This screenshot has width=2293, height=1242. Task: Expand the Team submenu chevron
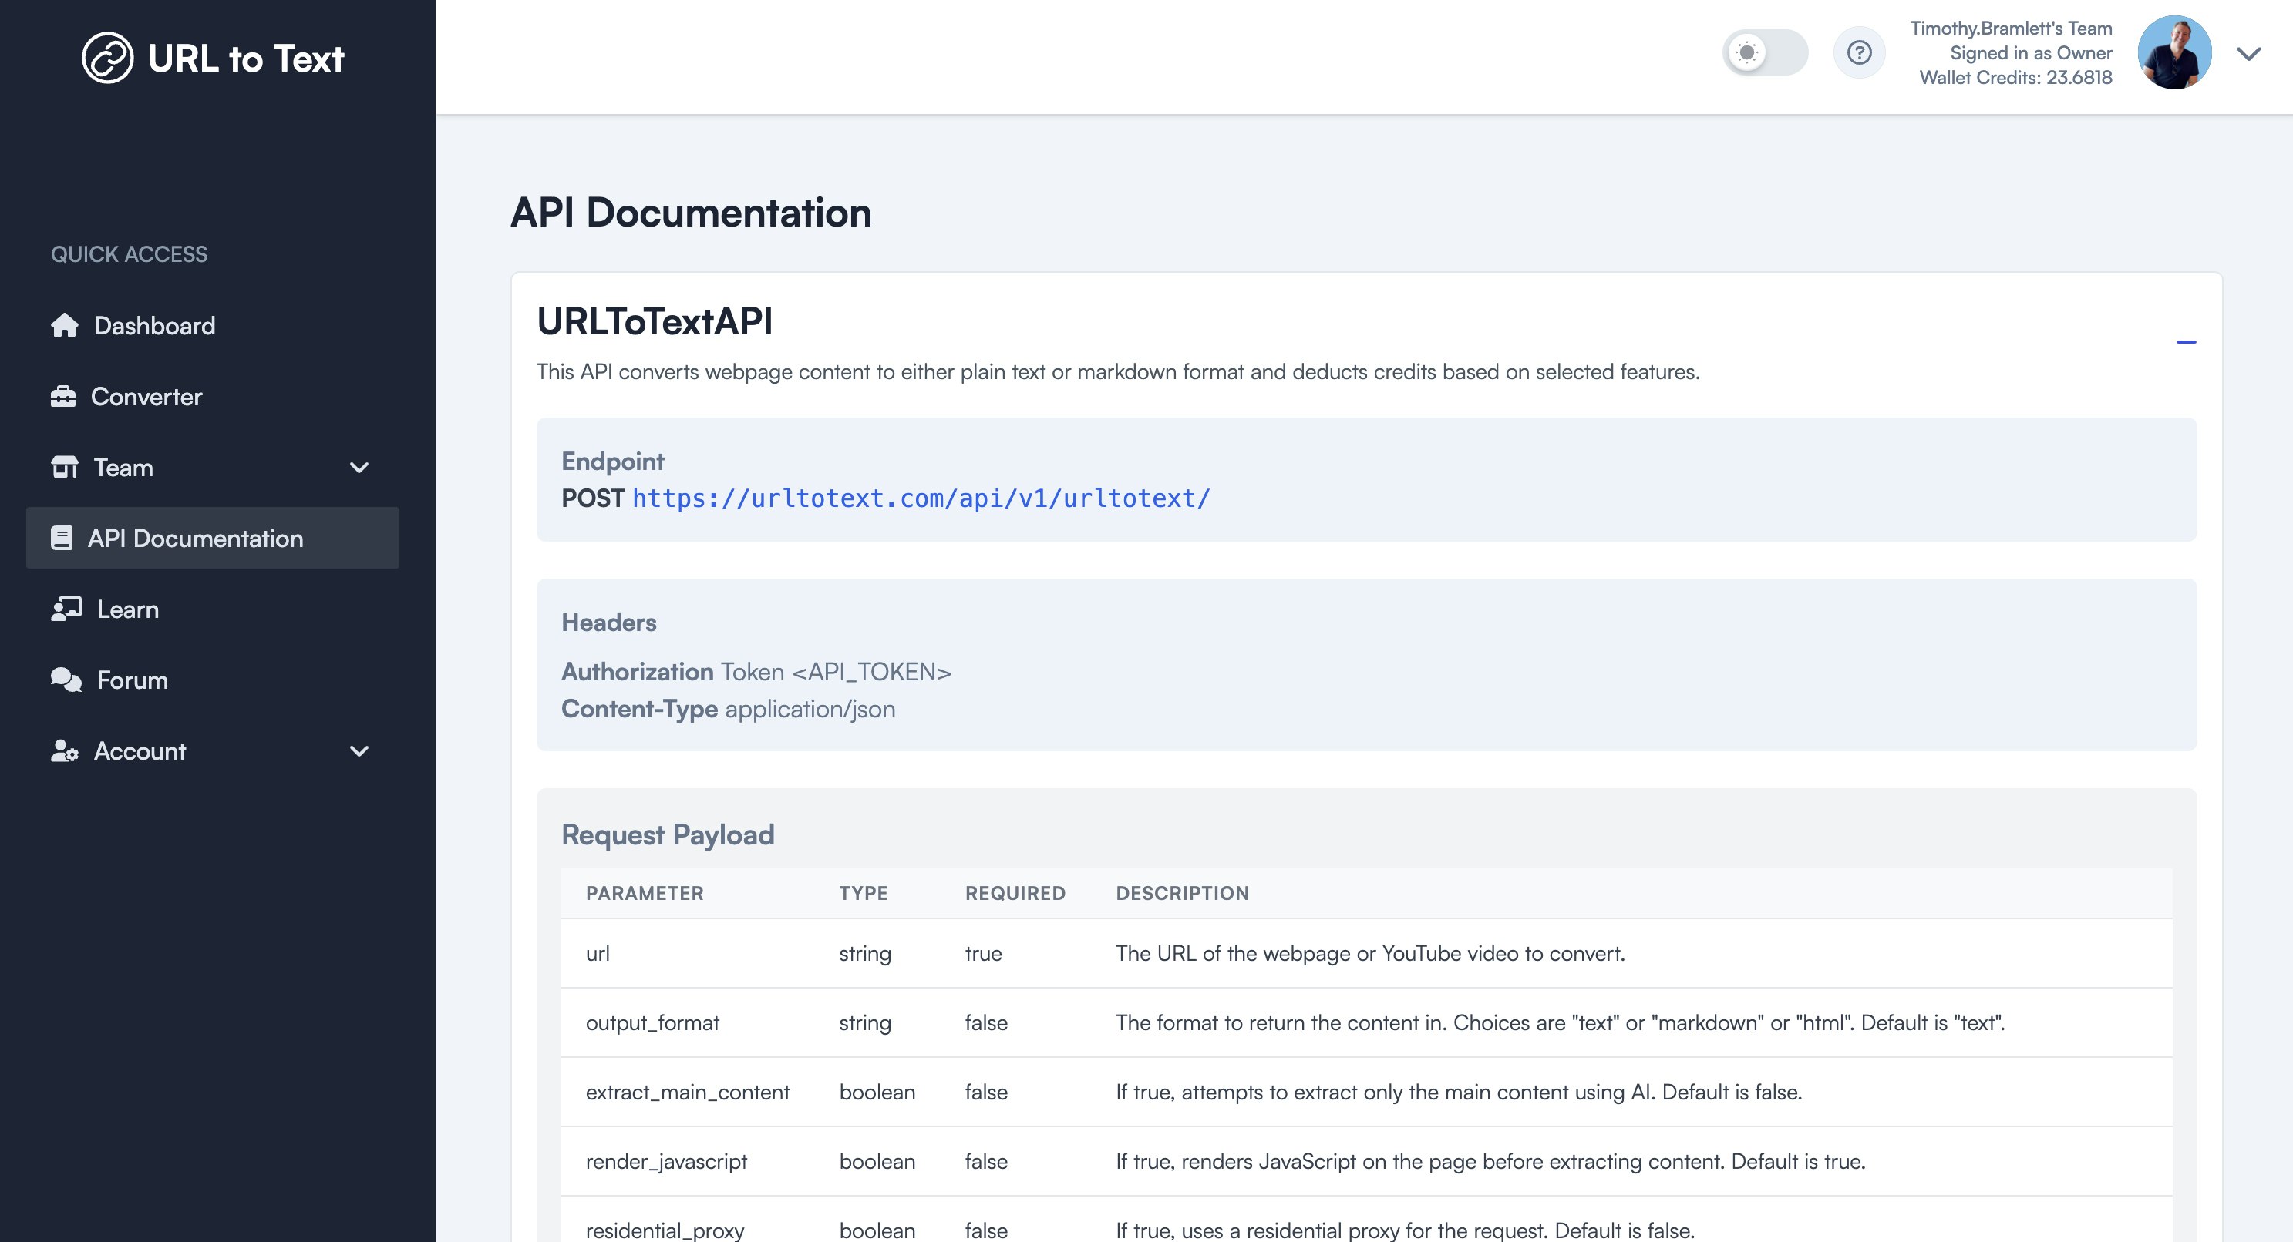[x=359, y=468]
